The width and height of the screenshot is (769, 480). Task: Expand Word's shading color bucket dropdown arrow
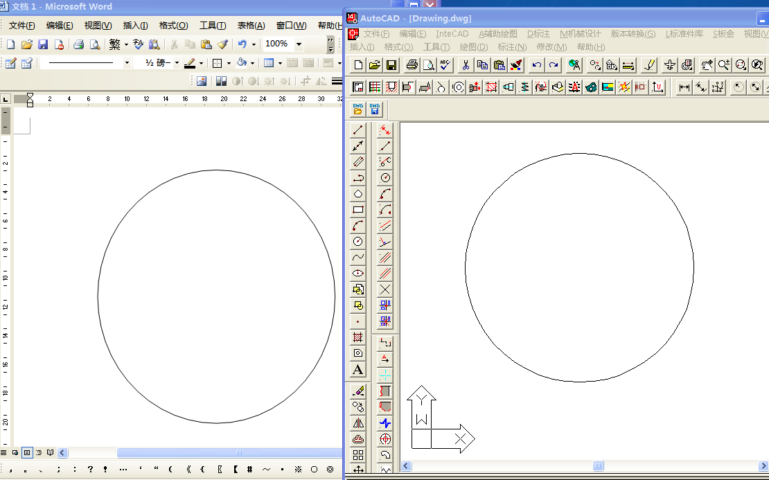253,63
